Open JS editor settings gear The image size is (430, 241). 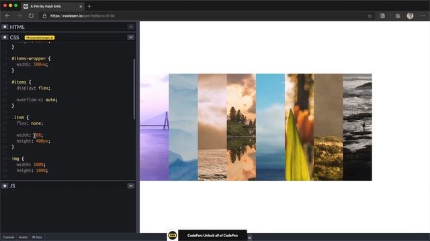click(5, 186)
